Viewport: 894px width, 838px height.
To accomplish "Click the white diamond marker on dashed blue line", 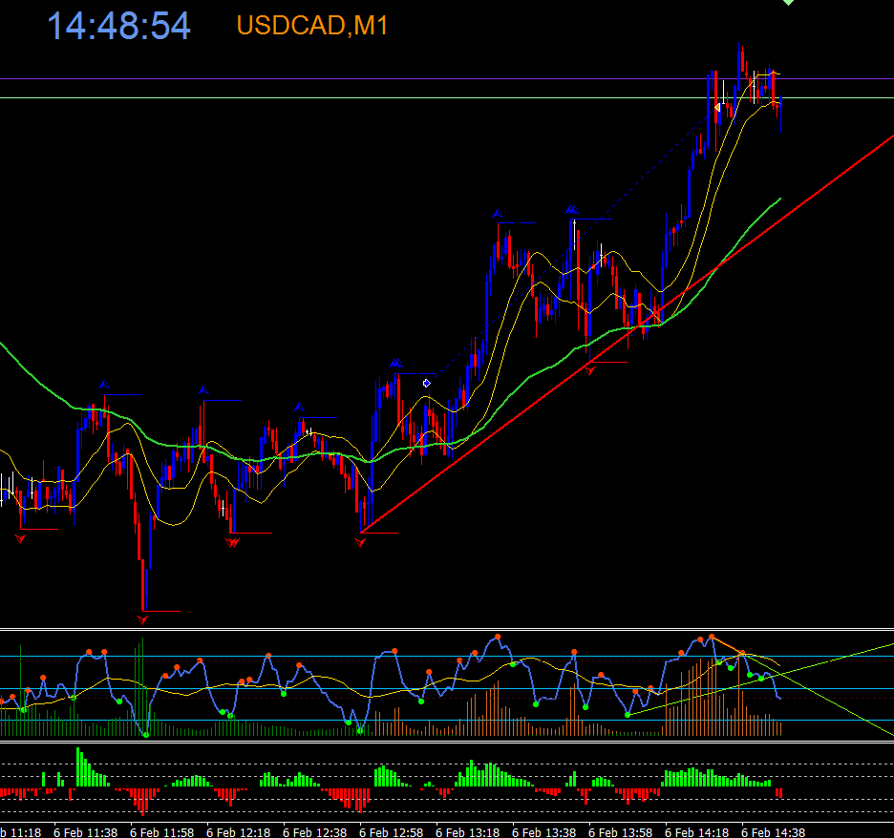I will pos(427,384).
